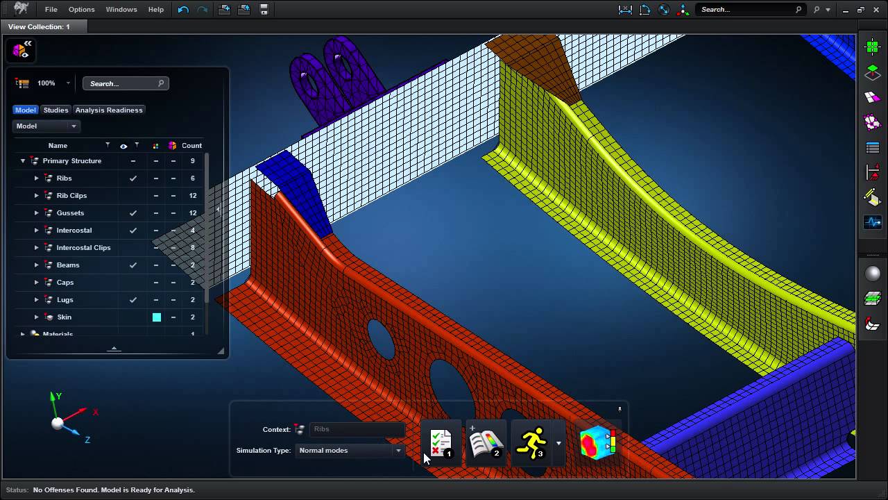Click the analysis readiness checklist icon
Screen dimensions: 888x500
(441, 443)
